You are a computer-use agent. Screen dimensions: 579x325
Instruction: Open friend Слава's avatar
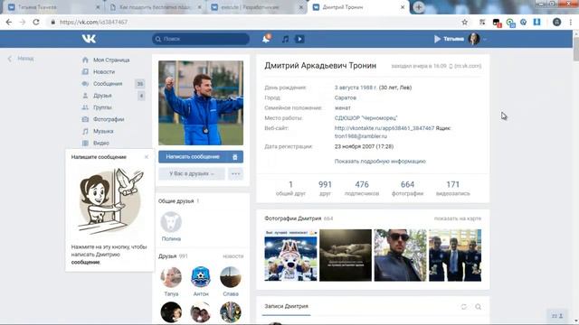click(x=231, y=277)
